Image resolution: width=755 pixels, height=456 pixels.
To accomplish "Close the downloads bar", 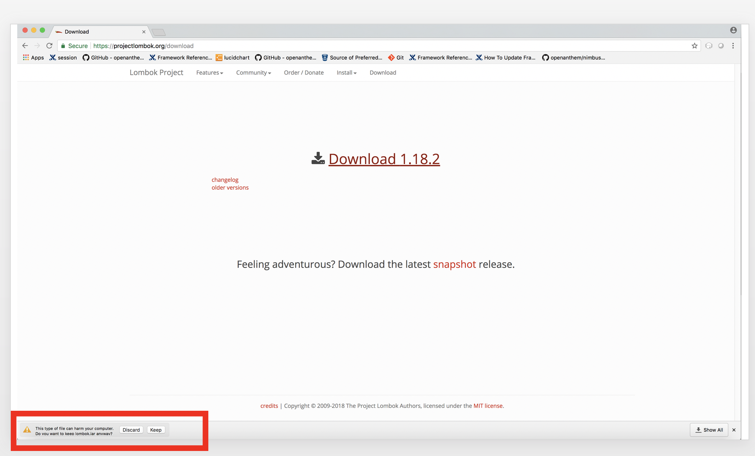I will 734,430.
